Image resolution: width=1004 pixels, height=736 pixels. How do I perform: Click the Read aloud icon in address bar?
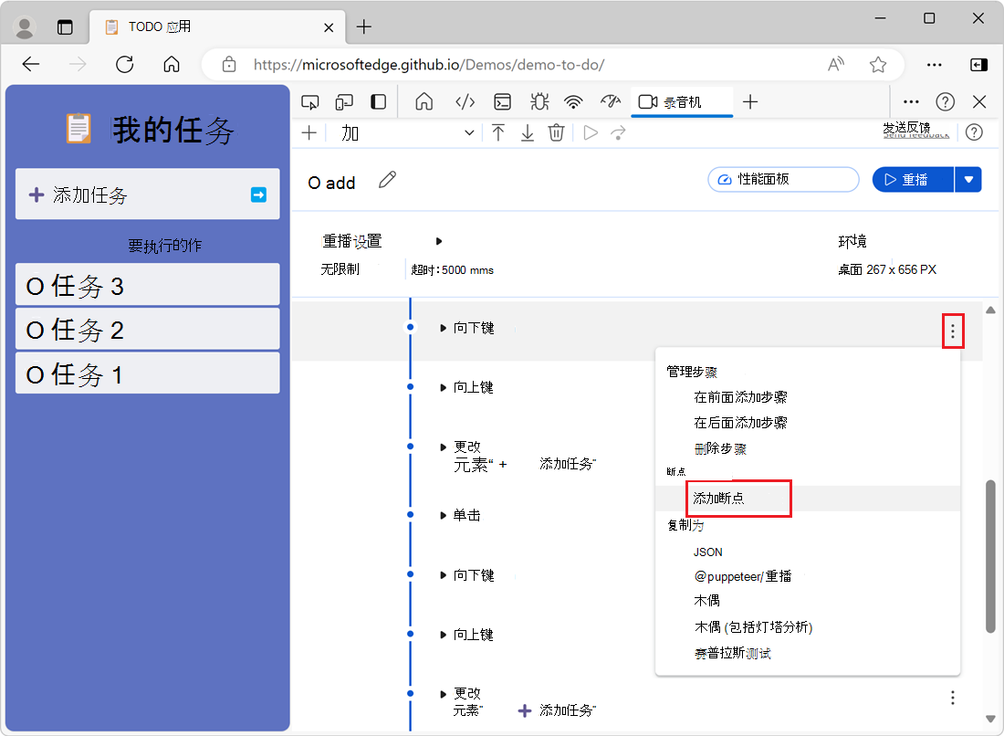836,64
